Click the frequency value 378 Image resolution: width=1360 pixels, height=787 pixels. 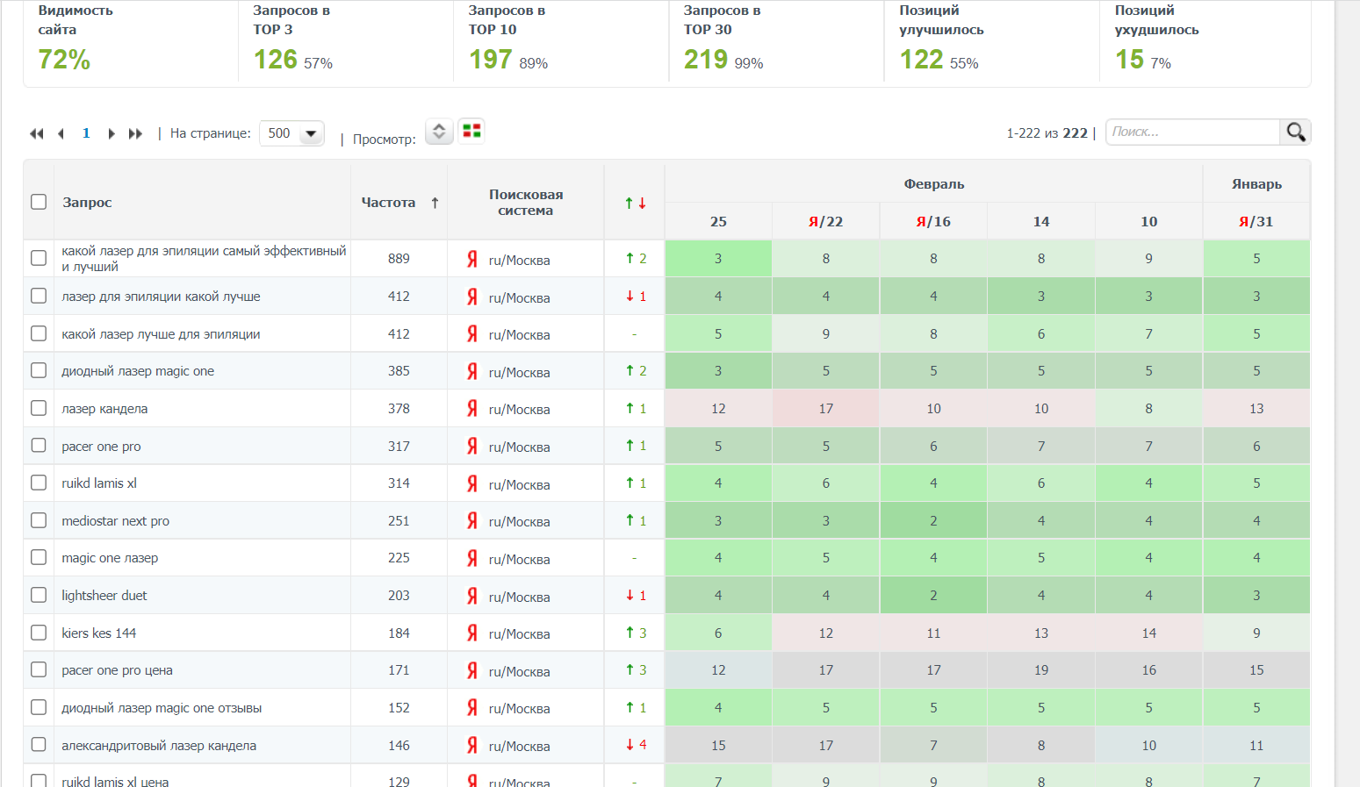(x=399, y=409)
